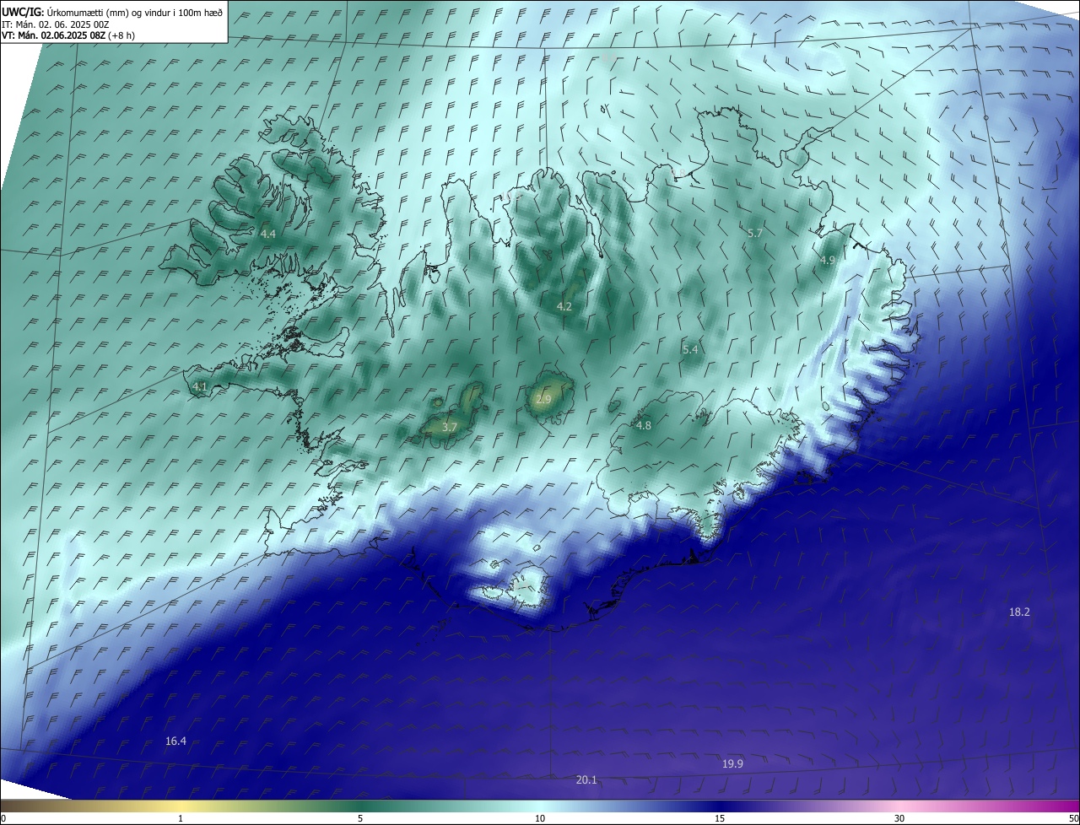Click the 0 label on the color scale
The width and height of the screenshot is (1080, 825).
pos(3,818)
